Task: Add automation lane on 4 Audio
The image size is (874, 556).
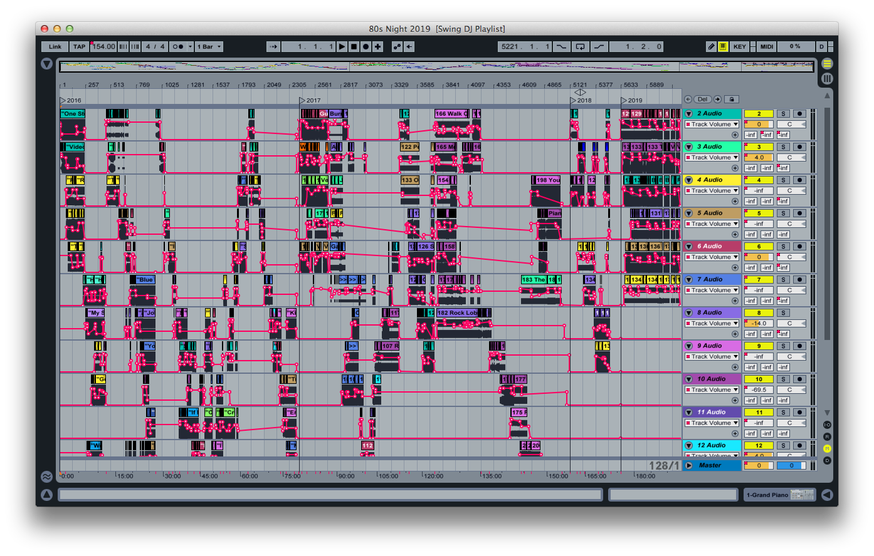Action: point(735,201)
